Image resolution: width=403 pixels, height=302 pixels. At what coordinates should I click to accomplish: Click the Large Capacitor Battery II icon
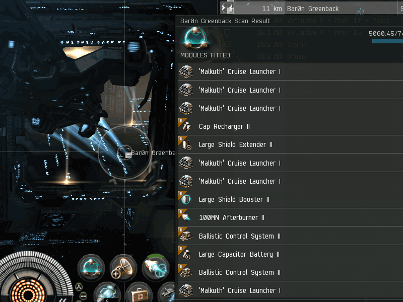(185, 254)
